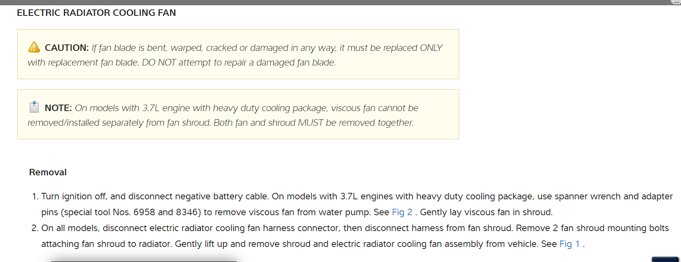Open the Fig 2 link
Viewport: 681px width, 262px height.
(402, 212)
